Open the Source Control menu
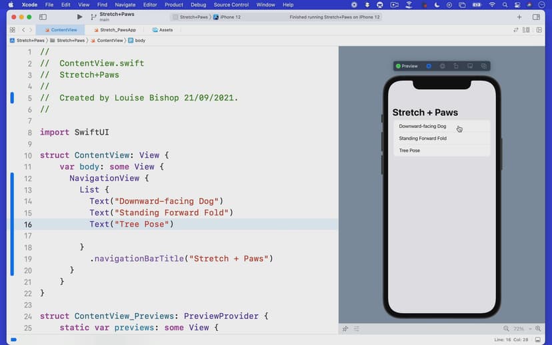This screenshot has width=552, height=345. point(231,5)
